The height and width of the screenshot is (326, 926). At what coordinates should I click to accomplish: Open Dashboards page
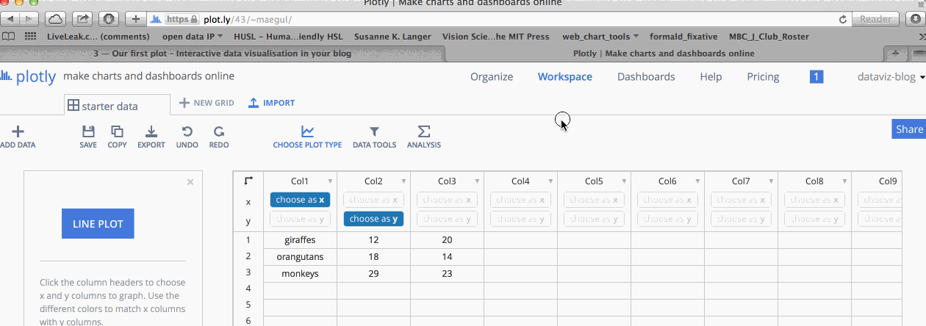tap(646, 76)
